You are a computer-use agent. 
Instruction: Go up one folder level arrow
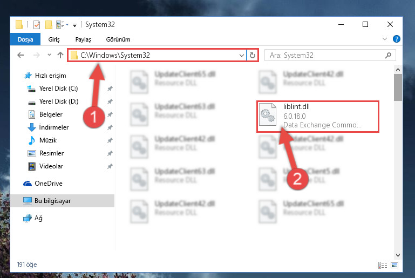(60, 55)
